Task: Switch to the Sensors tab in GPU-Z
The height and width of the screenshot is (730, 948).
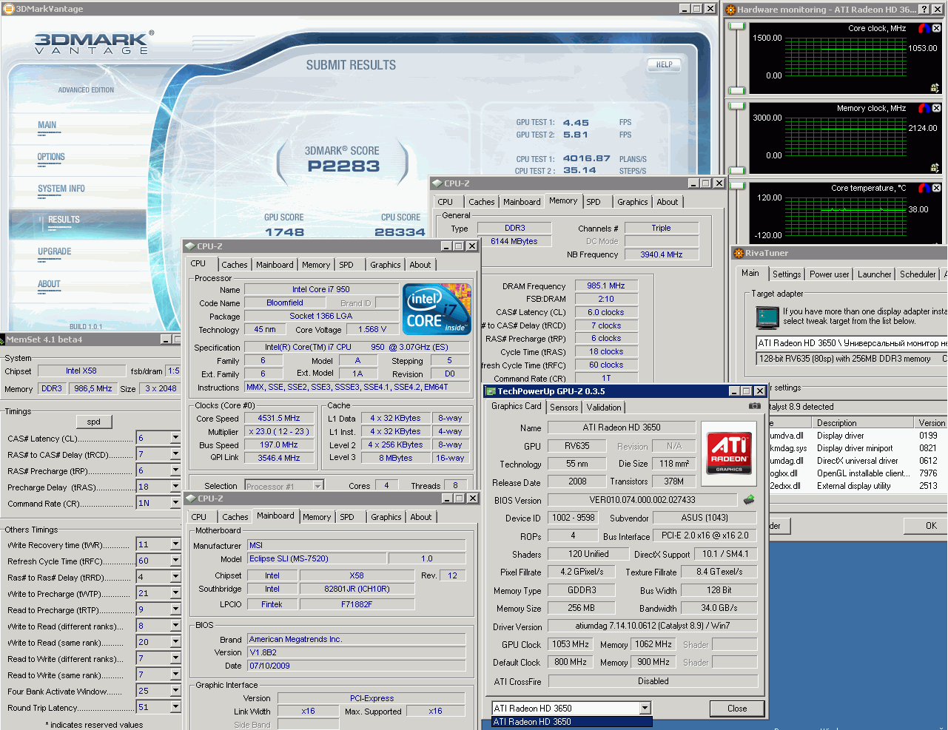Action: click(564, 408)
